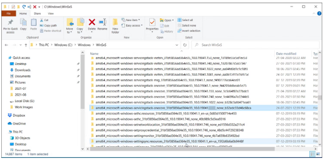
Task: Click Invert selection
Action: [x=189, y=31]
